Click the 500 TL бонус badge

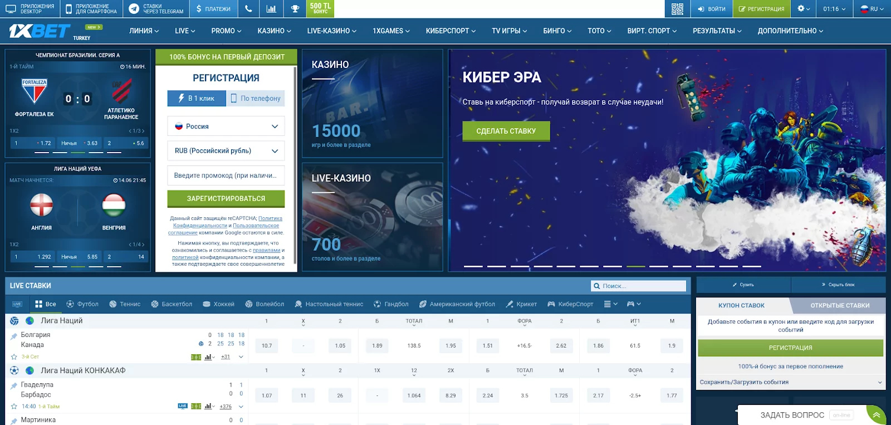pos(320,8)
